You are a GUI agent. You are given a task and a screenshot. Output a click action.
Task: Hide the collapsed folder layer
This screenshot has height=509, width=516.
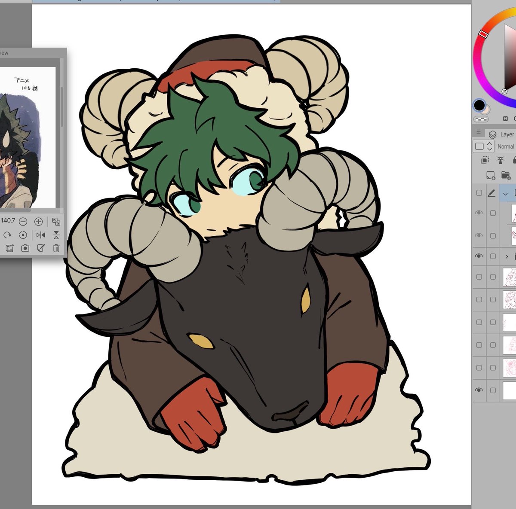coord(479,256)
